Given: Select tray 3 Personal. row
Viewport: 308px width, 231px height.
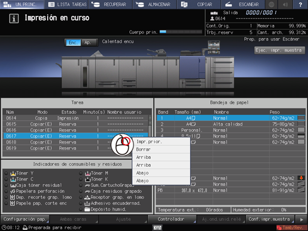Looking at the screenshot, I should tap(231, 130).
